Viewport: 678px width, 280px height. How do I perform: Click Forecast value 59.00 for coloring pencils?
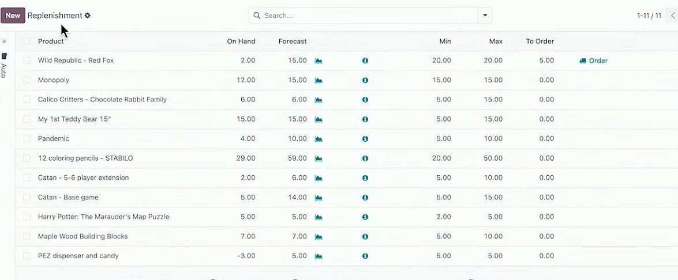pos(298,158)
